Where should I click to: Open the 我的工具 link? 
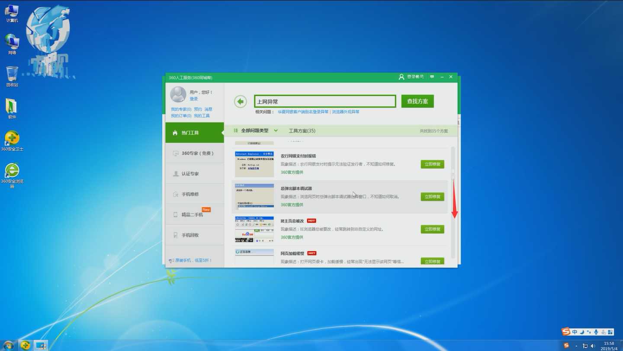click(x=202, y=116)
